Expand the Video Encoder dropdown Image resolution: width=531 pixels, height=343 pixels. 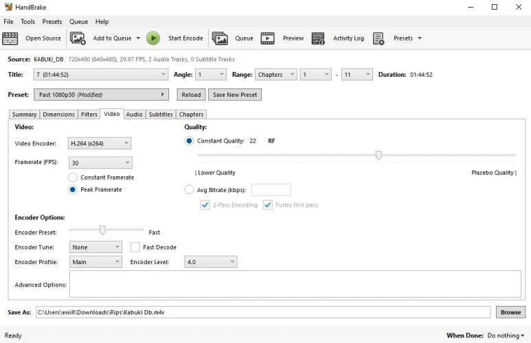pos(100,143)
